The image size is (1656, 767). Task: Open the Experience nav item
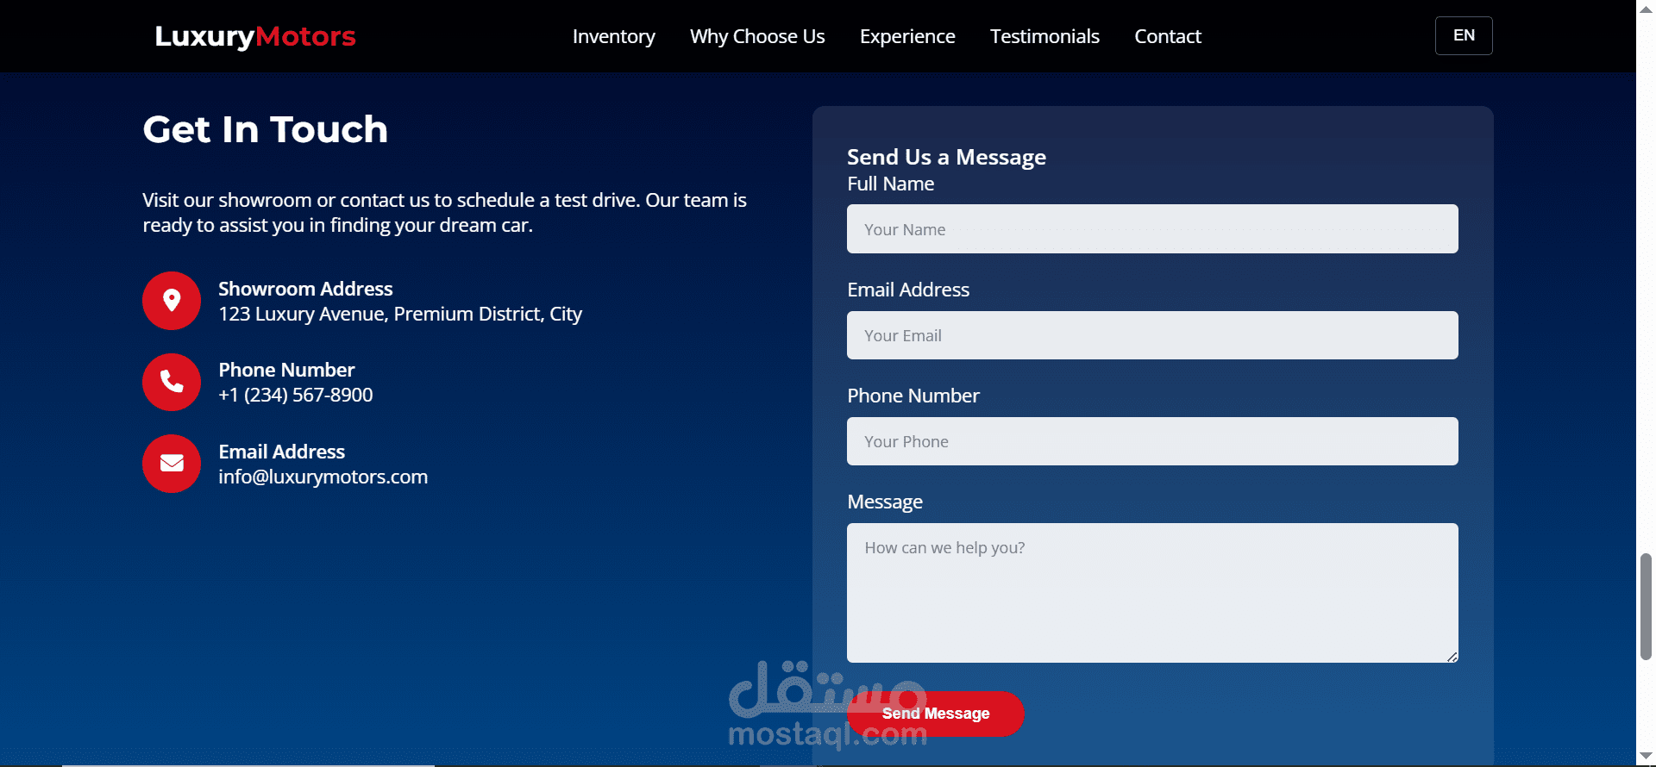[x=907, y=36]
